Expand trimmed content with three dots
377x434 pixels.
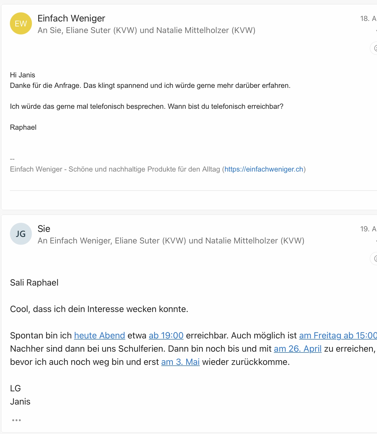tap(17, 420)
